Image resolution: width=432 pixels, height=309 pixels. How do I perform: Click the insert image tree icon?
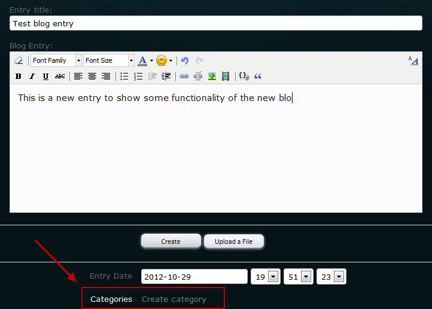pos(212,77)
